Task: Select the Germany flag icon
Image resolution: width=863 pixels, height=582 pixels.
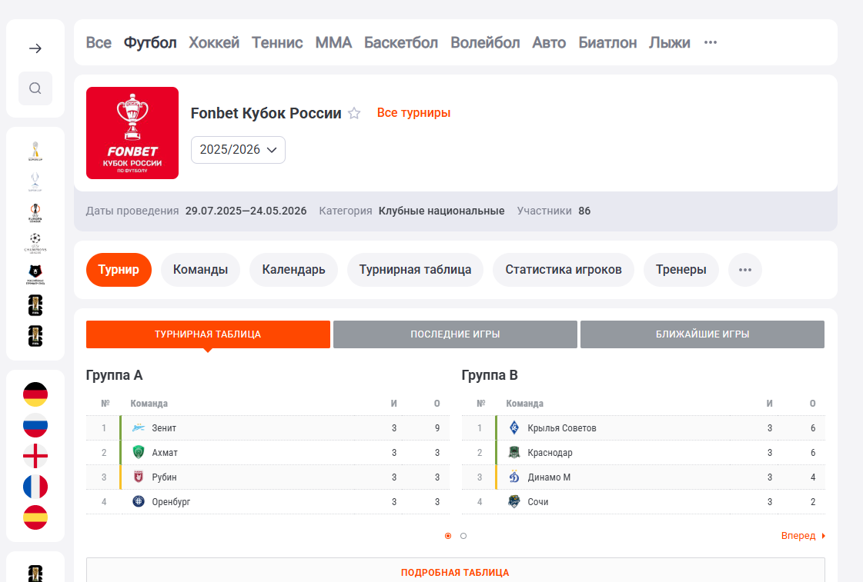Action: [35, 394]
